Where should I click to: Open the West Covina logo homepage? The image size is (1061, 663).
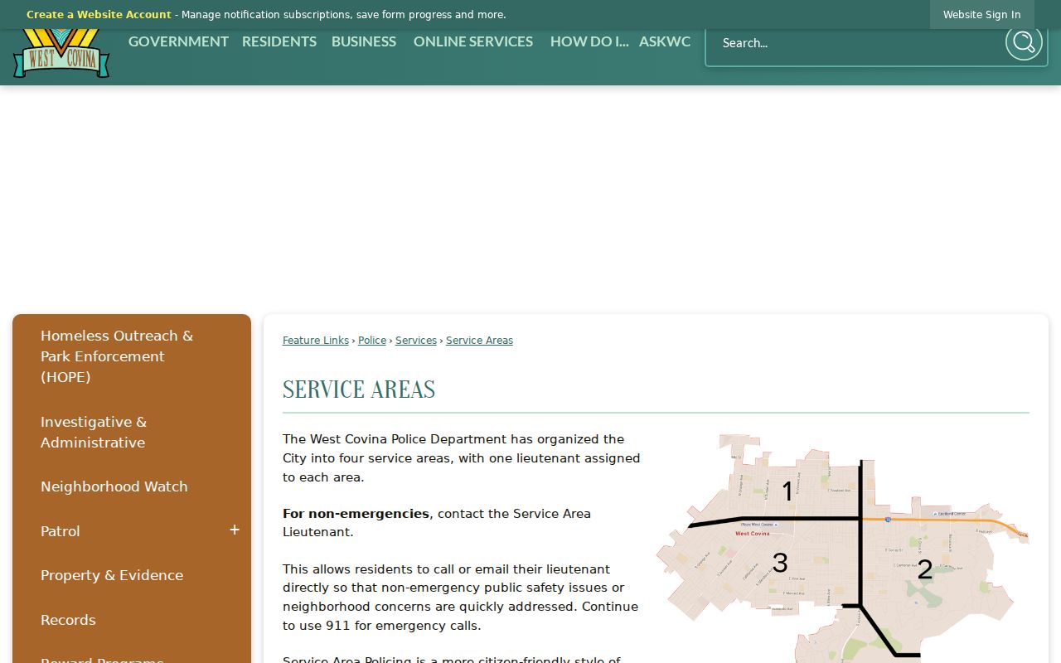(61, 53)
